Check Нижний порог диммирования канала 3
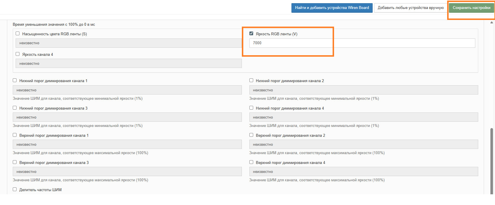Image resolution: width=495 pixels, height=205 pixels. coord(15,108)
